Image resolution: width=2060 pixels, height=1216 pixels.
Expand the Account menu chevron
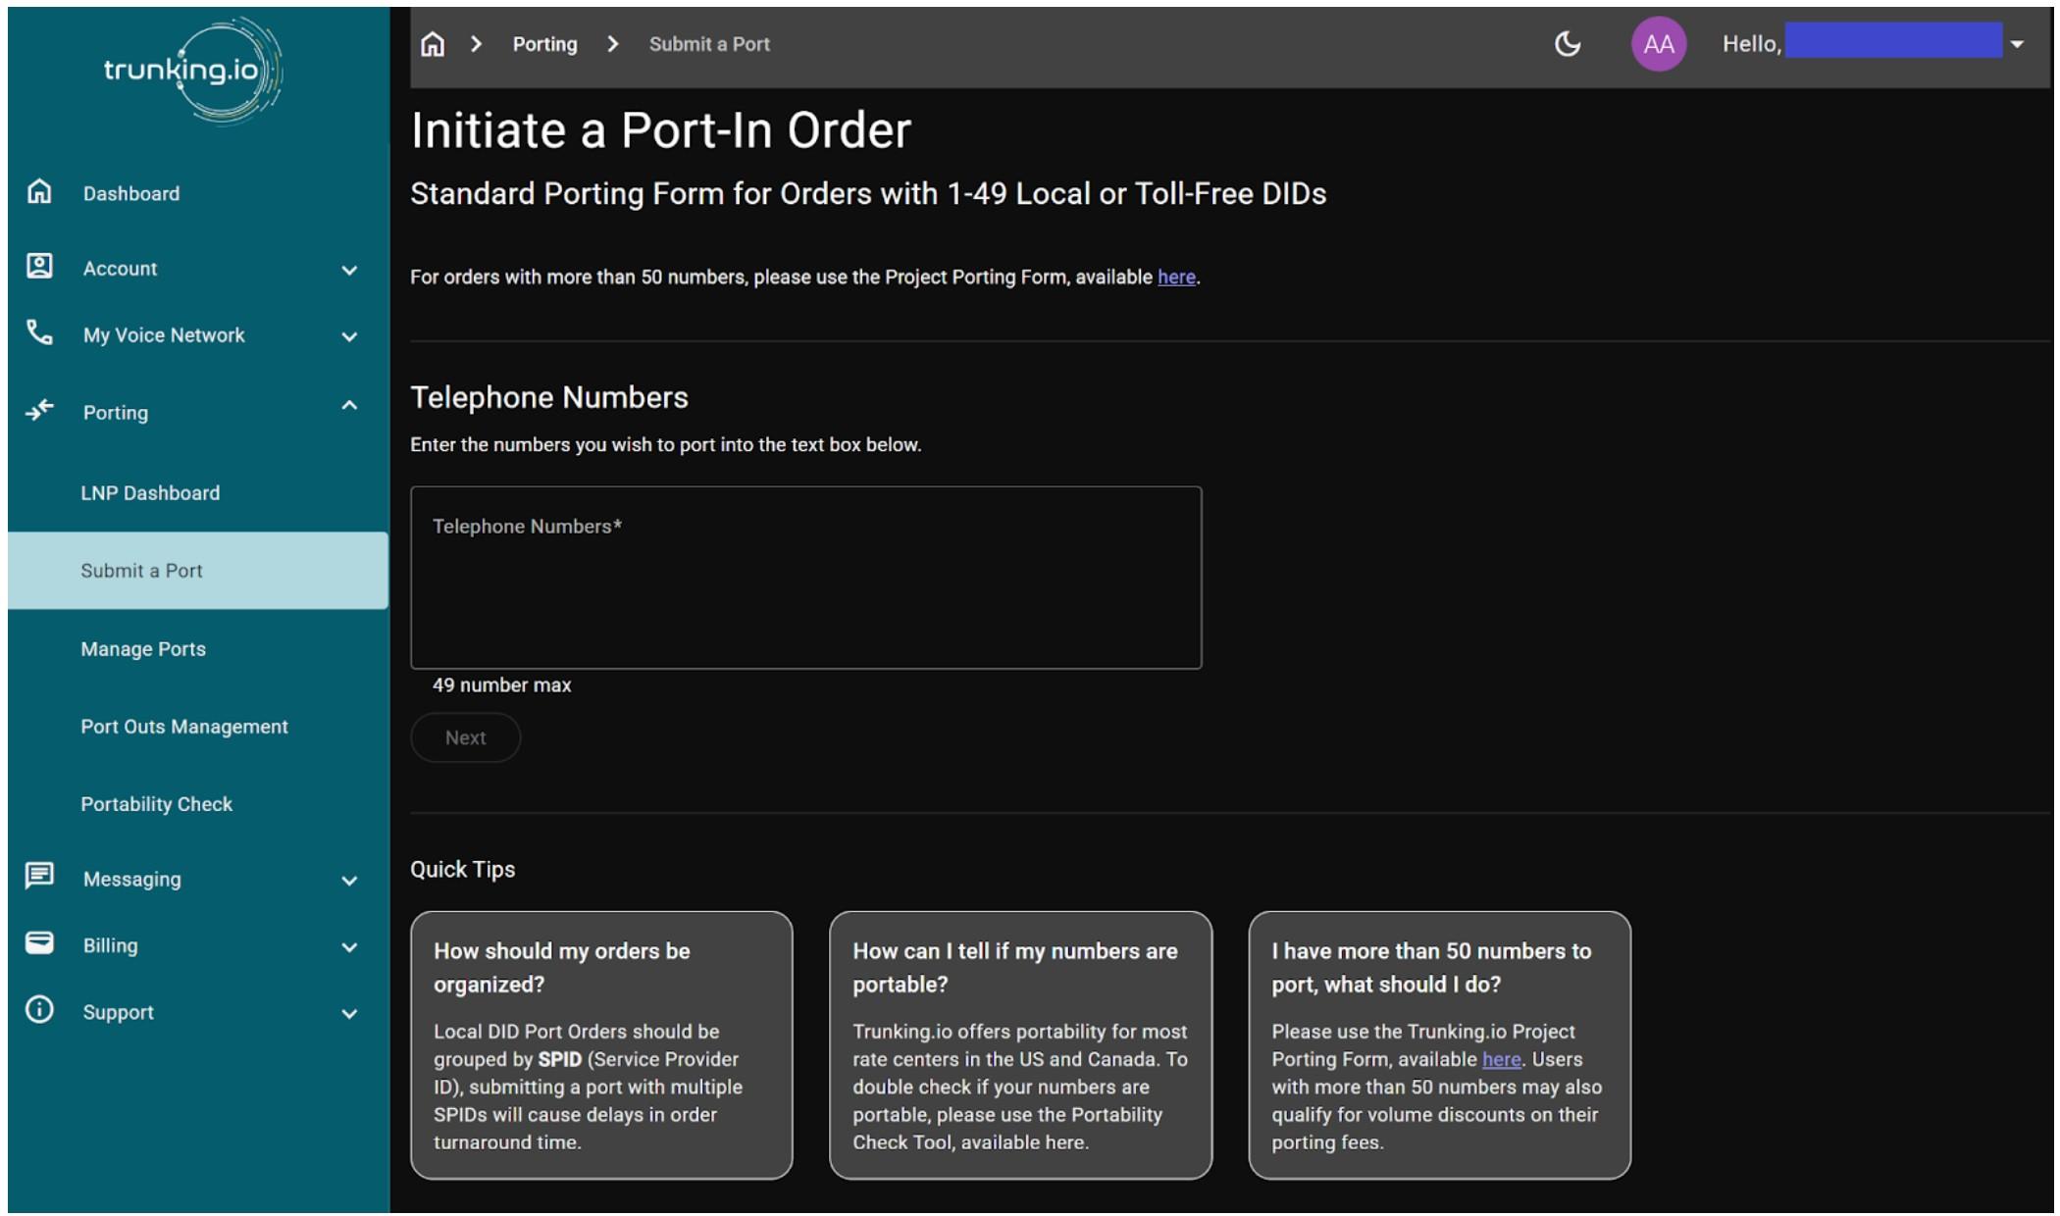tap(349, 270)
